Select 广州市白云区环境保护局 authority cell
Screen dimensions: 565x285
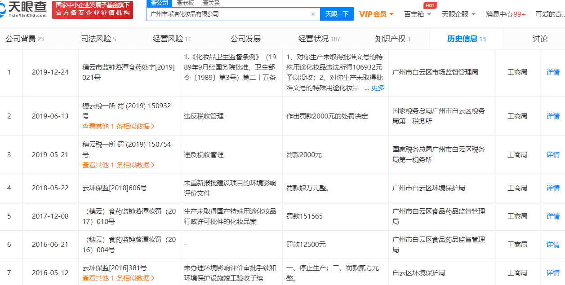tap(429, 188)
